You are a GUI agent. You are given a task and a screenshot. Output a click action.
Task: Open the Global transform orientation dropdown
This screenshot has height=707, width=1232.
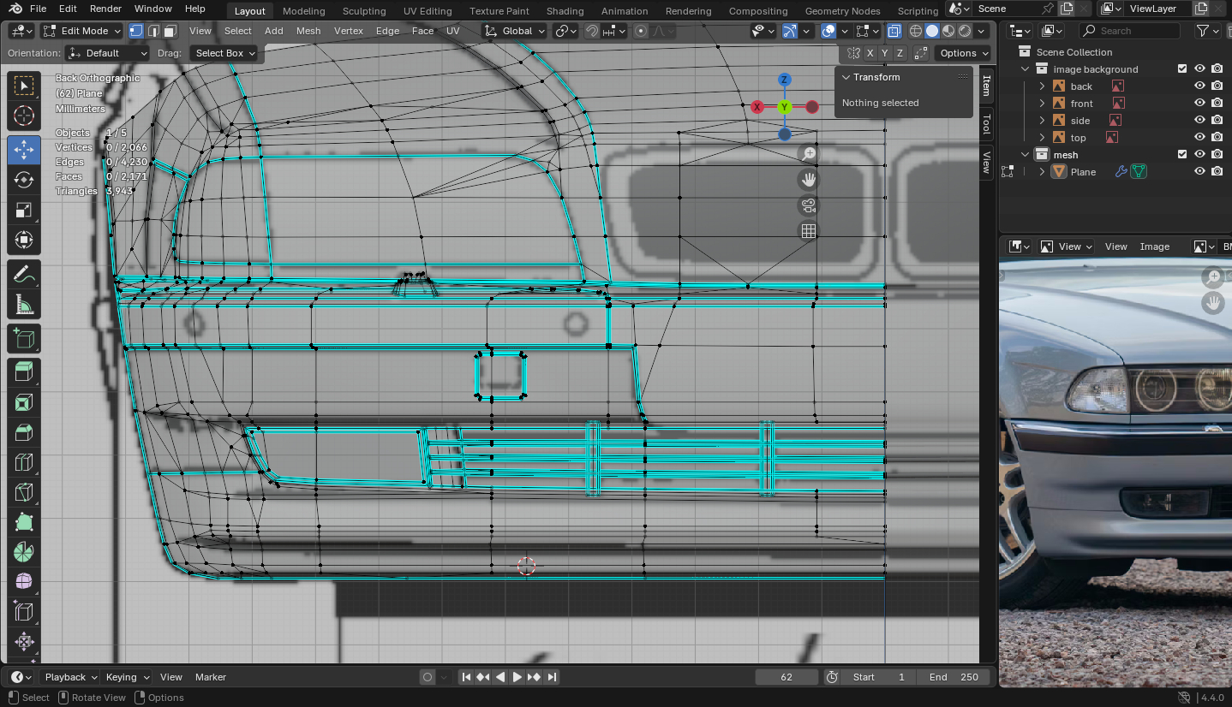(x=515, y=31)
